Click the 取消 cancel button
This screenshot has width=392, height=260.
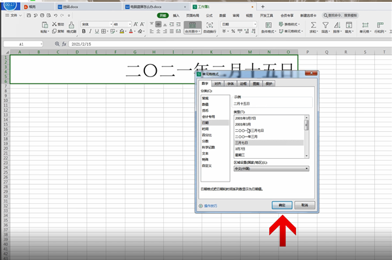point(304,205)
